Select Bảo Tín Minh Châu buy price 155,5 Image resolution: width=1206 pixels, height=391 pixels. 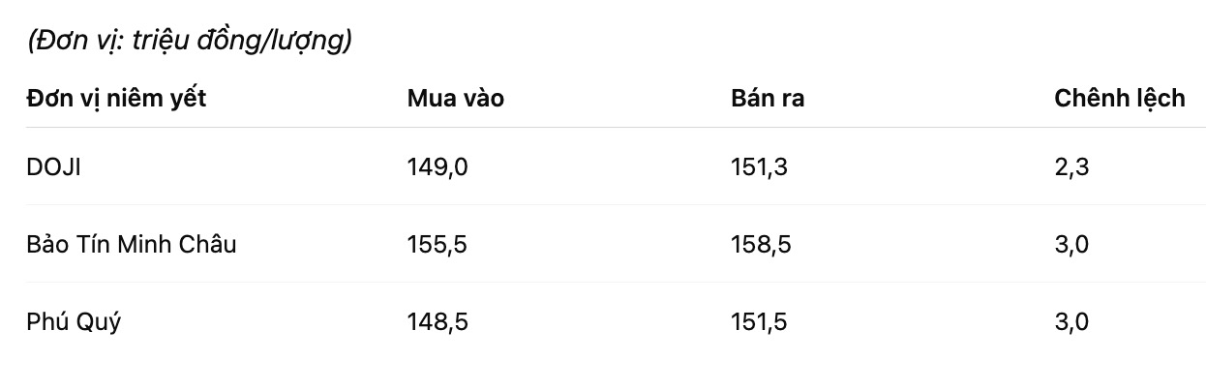point(437,245)
